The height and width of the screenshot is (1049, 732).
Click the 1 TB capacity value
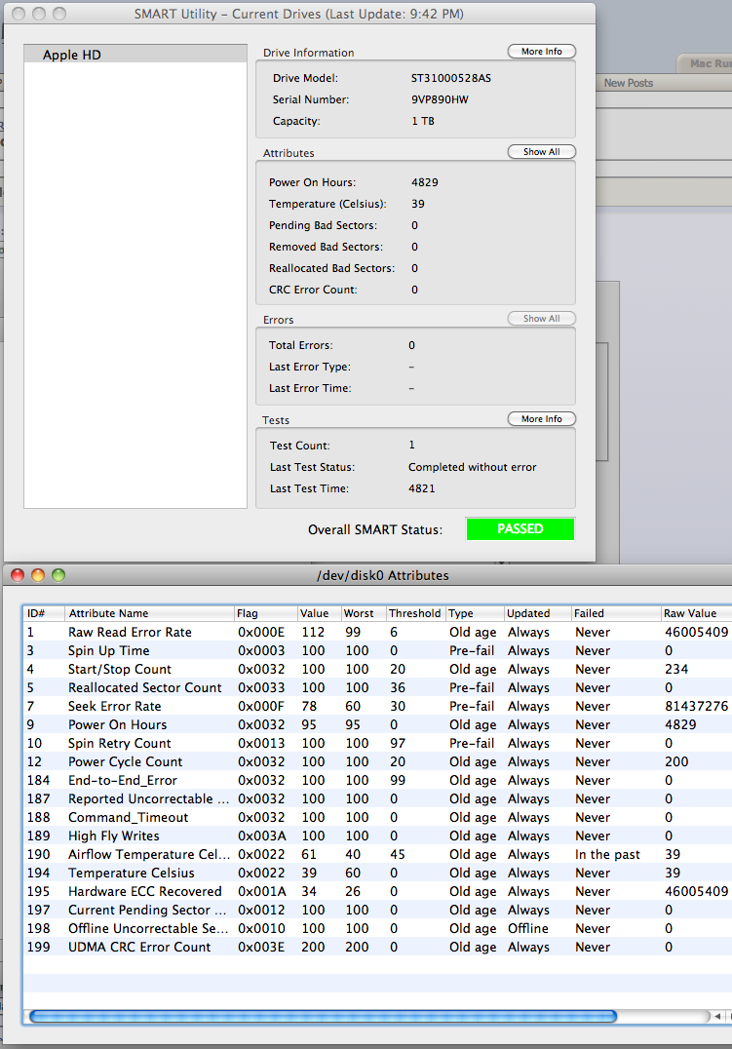423,121
